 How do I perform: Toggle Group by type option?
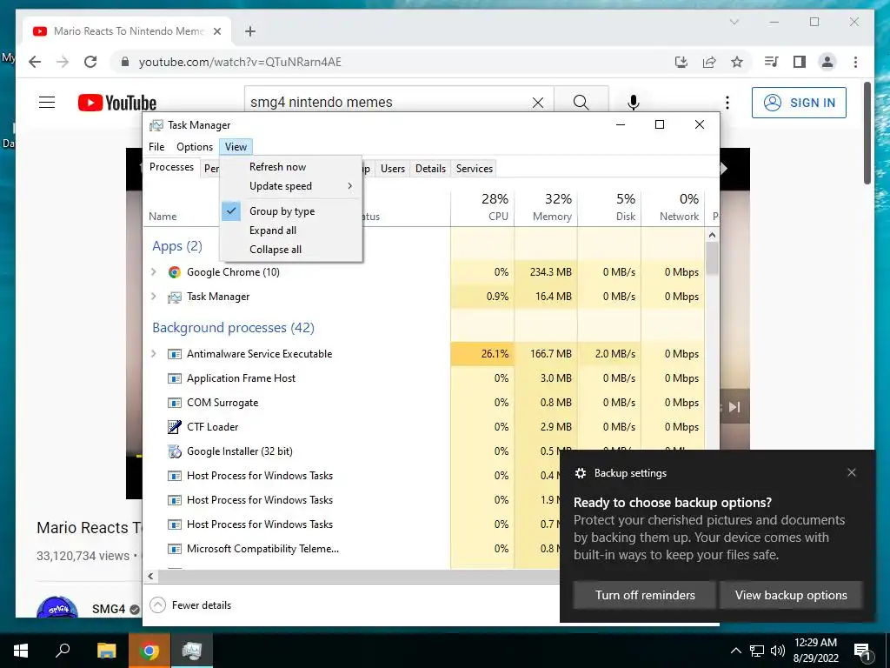point(290,211)
